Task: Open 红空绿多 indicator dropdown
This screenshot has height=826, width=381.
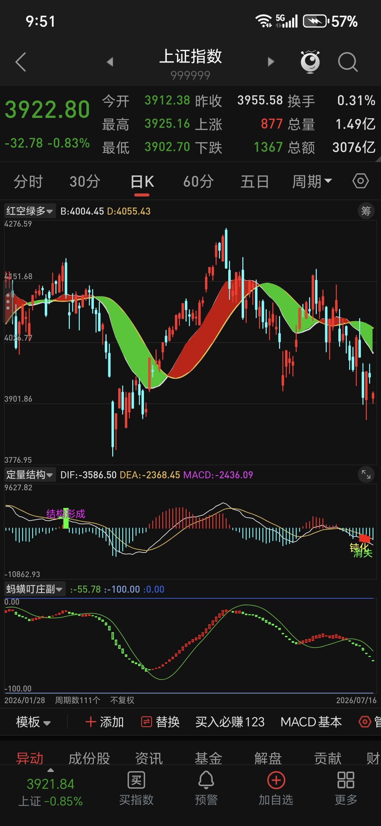Action: pos(30,211)
